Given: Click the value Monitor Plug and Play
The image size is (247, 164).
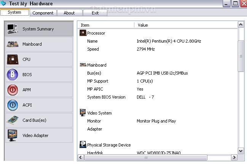Looking at the screenshot, I should click(156, 121).
